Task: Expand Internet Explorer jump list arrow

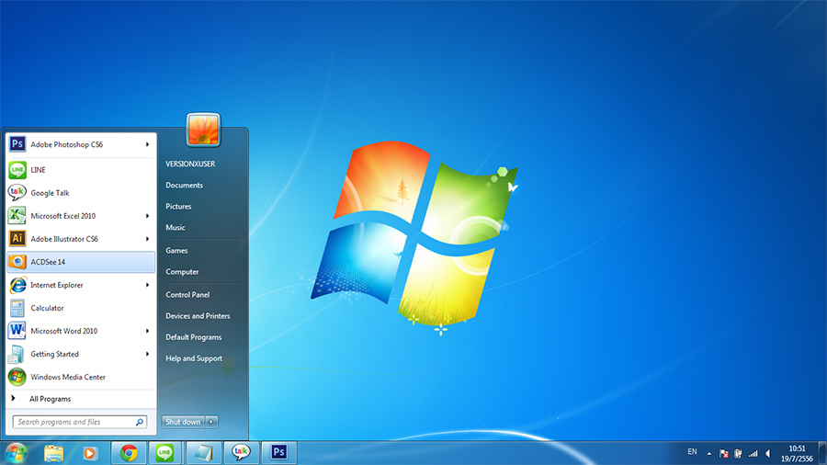Action: [x=148, y=285]
